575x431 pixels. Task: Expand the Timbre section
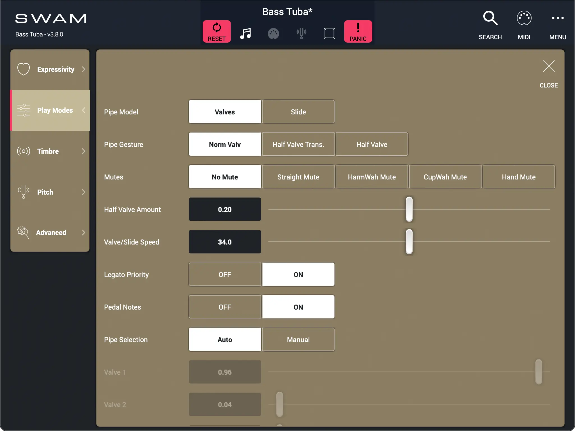click(50, 151)
